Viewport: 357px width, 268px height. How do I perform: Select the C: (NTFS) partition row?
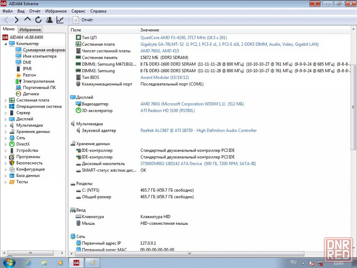pyautogui.click(x=210, y=190)
